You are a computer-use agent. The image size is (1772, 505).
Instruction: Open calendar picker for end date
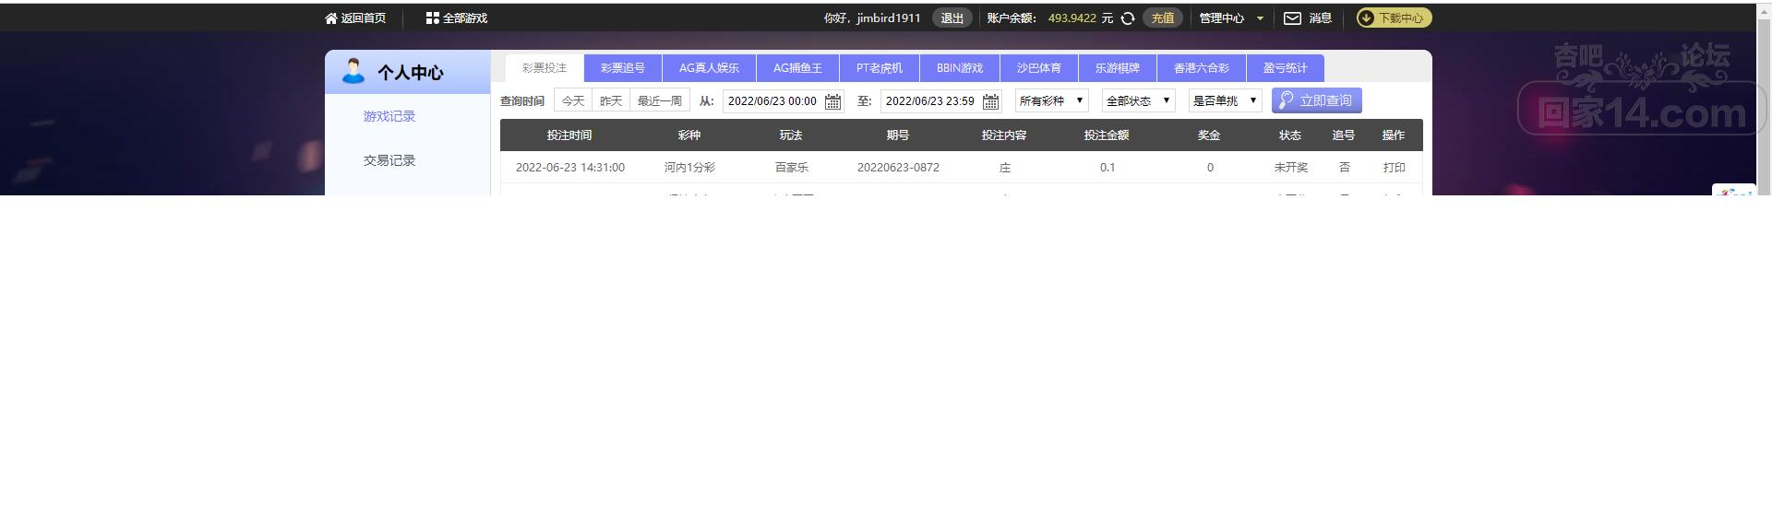990,101
